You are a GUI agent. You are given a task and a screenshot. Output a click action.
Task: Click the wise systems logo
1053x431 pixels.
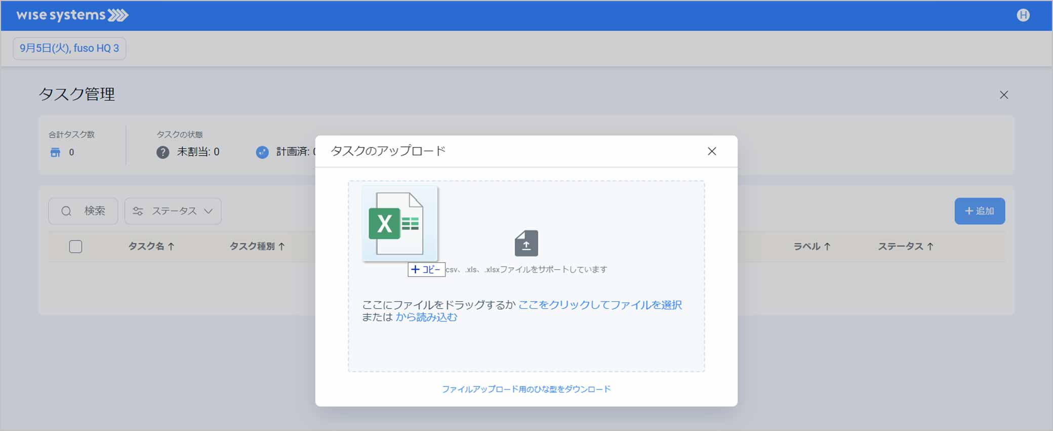72,15
